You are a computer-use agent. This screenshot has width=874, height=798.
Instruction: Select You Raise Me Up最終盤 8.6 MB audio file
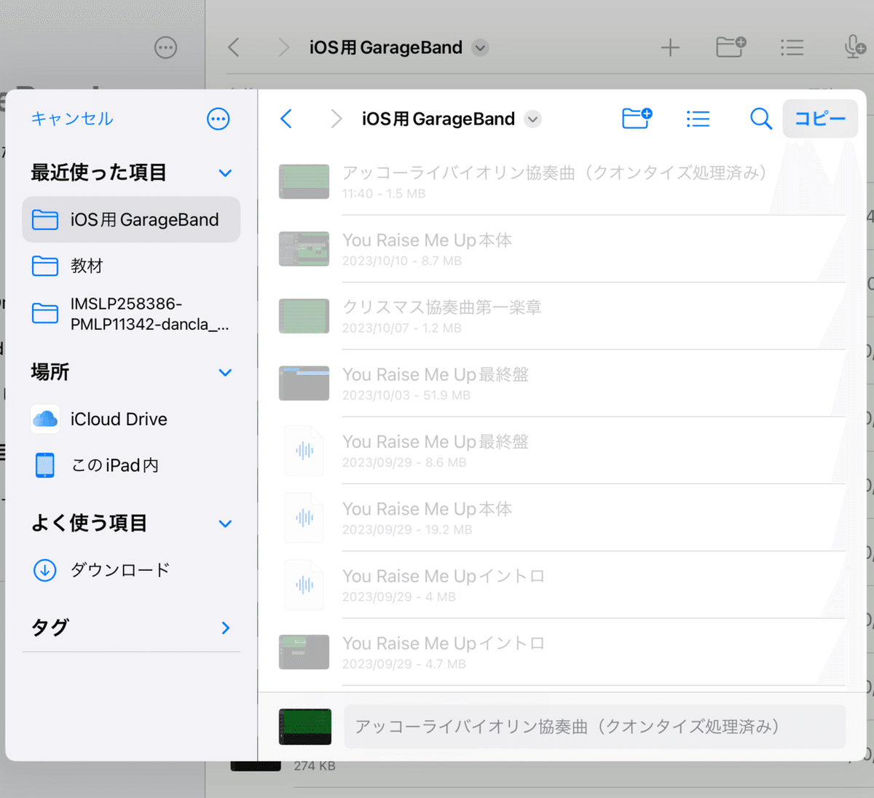pos(562,451)
